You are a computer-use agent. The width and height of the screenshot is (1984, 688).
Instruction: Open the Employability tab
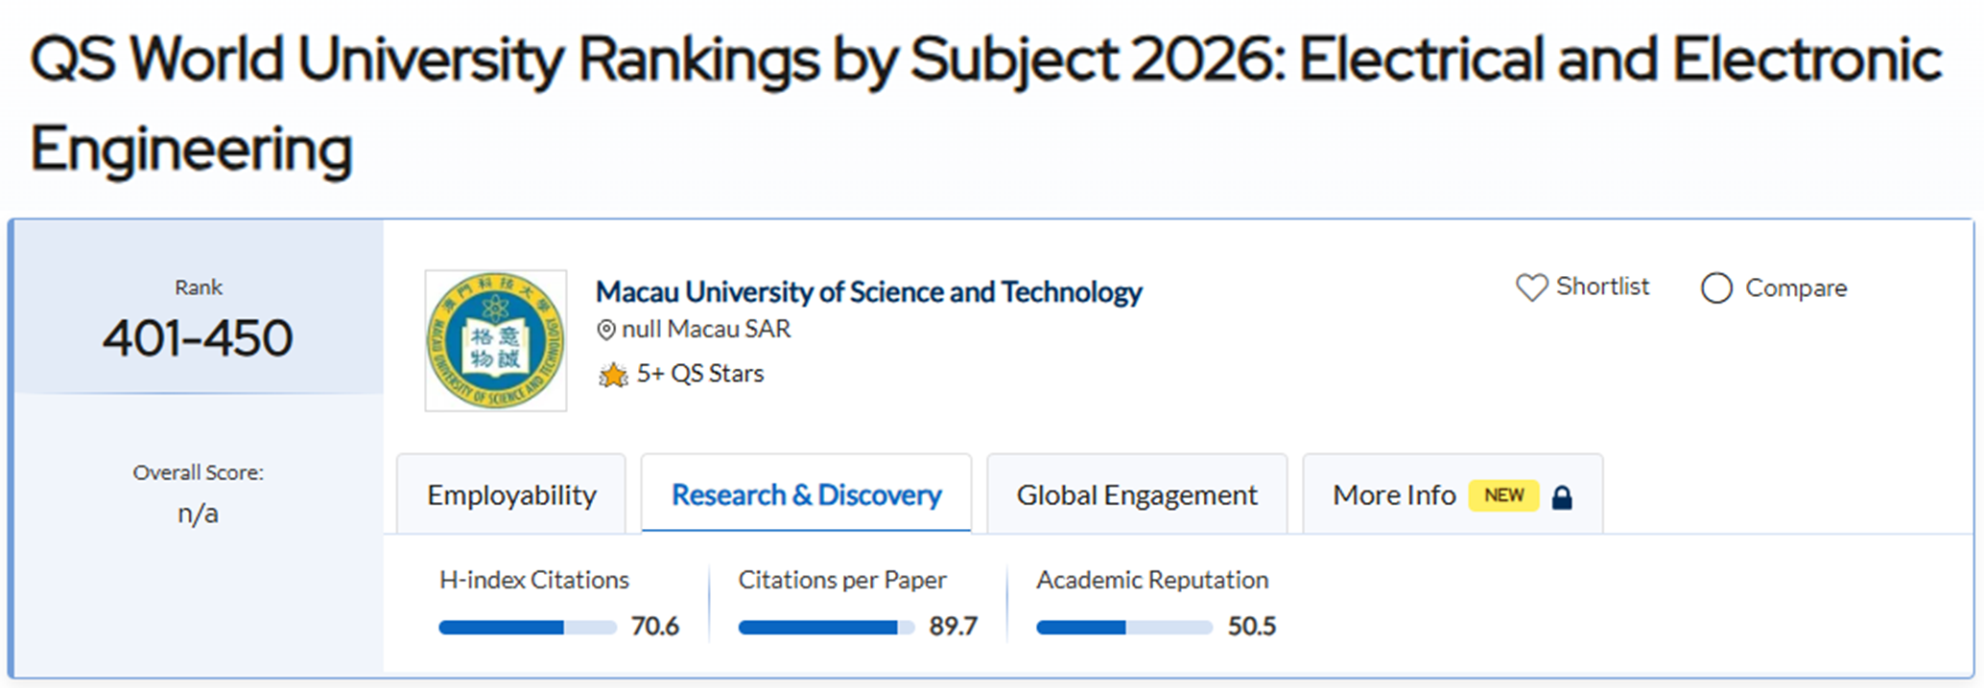[x=511, y=495]
